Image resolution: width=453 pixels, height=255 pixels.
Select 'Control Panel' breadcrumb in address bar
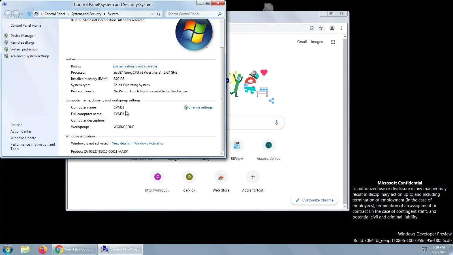(54, 14)
